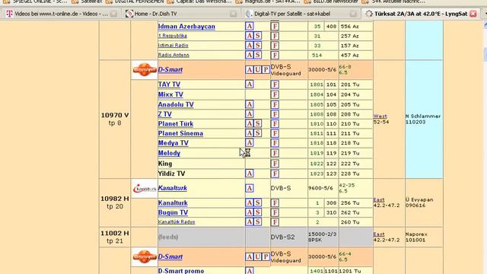Click the D-Smart link on 10970 V
Image resolution: width=487 pixels, height=274 pixels.
coord(170,69)
